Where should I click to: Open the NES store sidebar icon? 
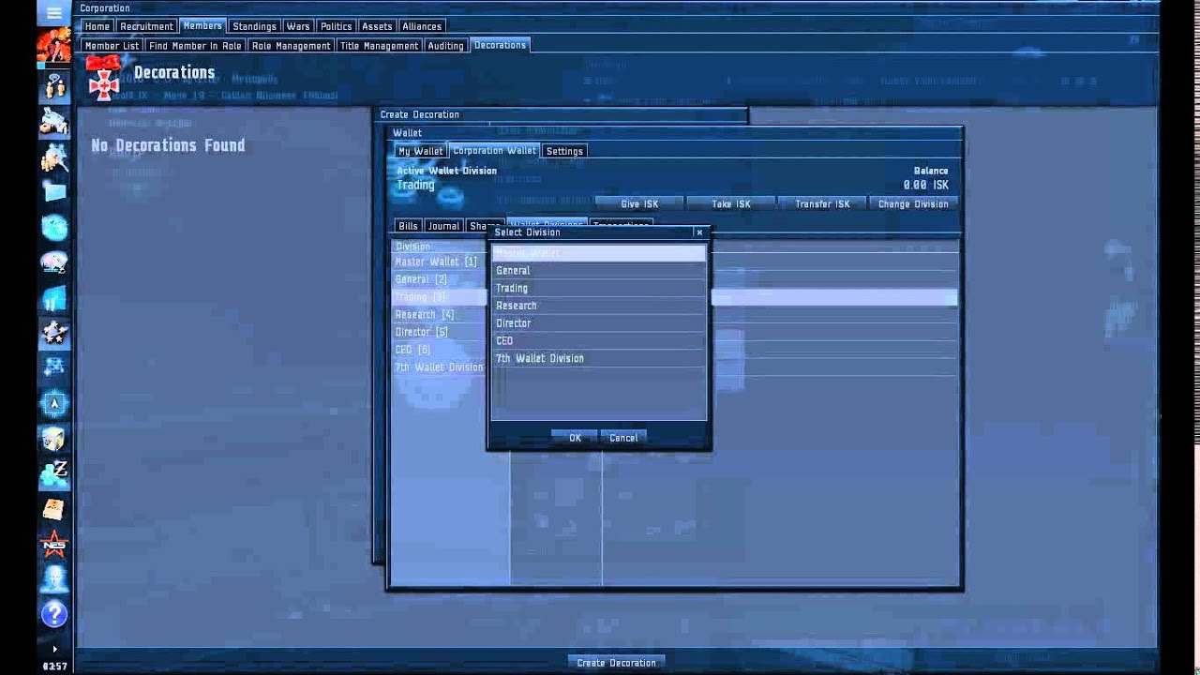(54, 544)
